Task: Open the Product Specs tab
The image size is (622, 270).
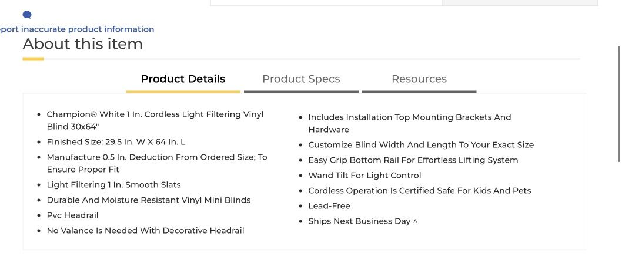Action: [301, 79]
